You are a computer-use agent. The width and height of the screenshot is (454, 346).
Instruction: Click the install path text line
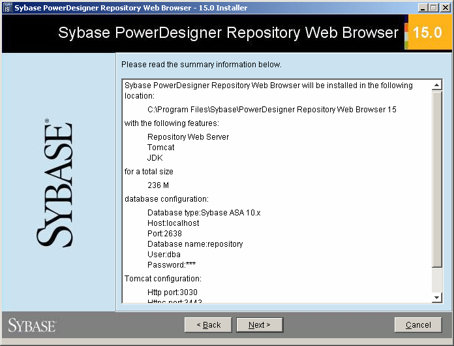271,110
